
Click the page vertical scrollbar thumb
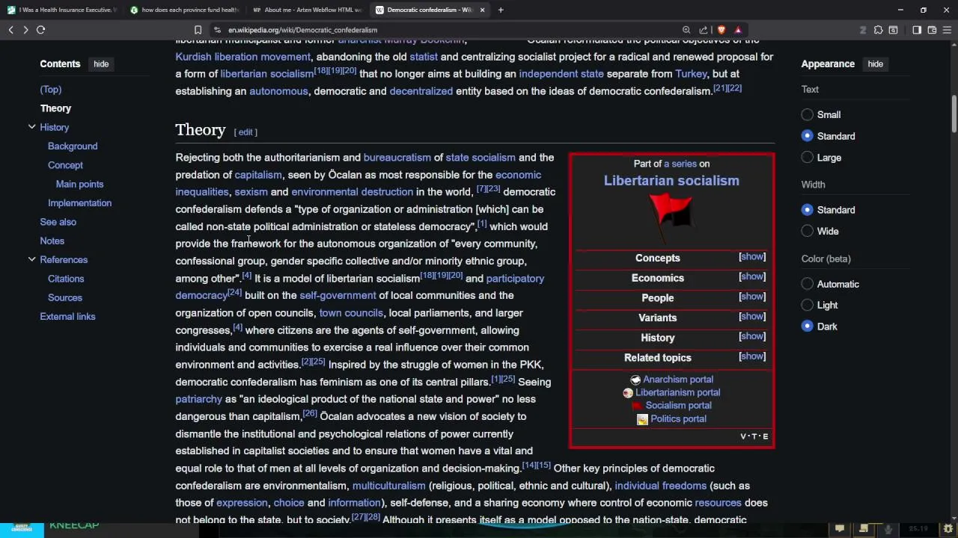954,112
